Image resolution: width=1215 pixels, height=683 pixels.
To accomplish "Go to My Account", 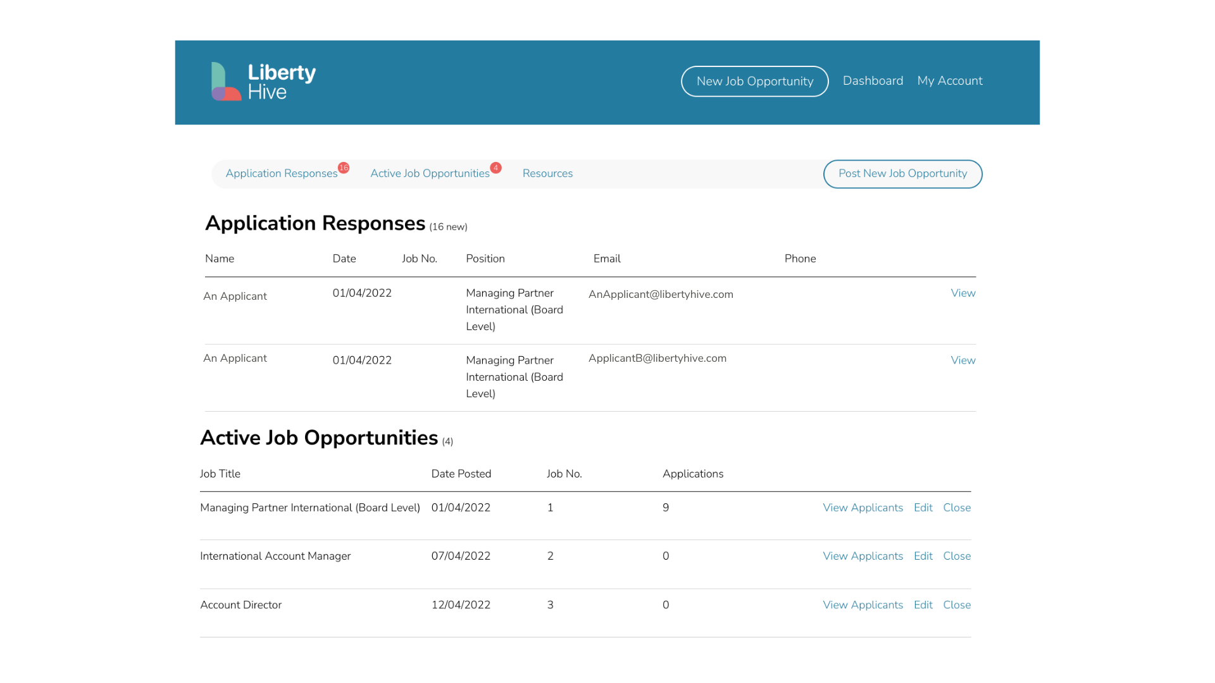I will [x=949, y=81].
